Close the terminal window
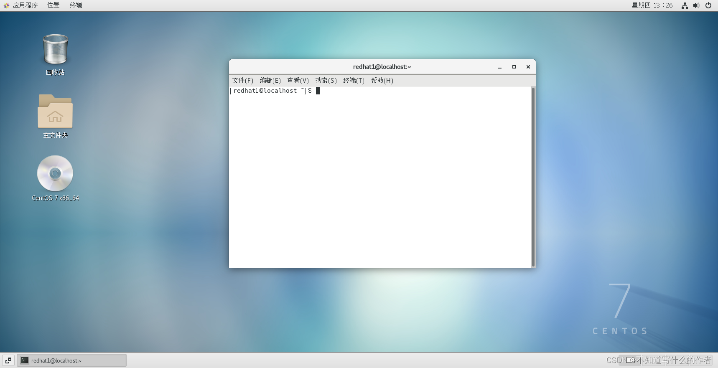 point(528,67)
